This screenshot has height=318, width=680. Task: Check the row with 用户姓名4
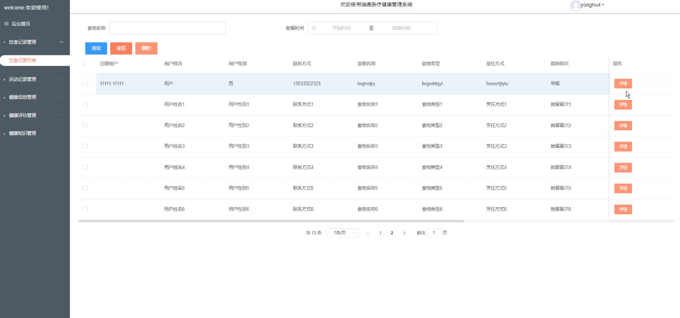click(85, 167)
